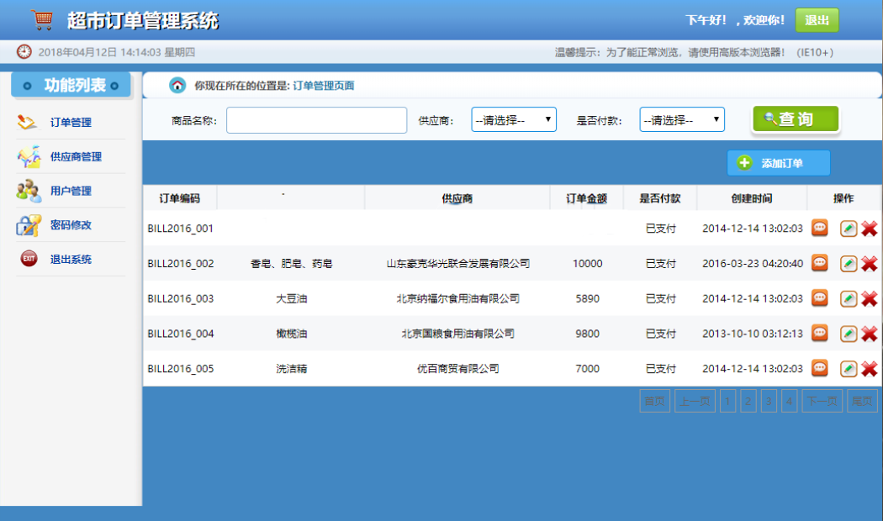View details of order BILL2016_001
This screenshot has width=883, height=521.
pos(819,228)
